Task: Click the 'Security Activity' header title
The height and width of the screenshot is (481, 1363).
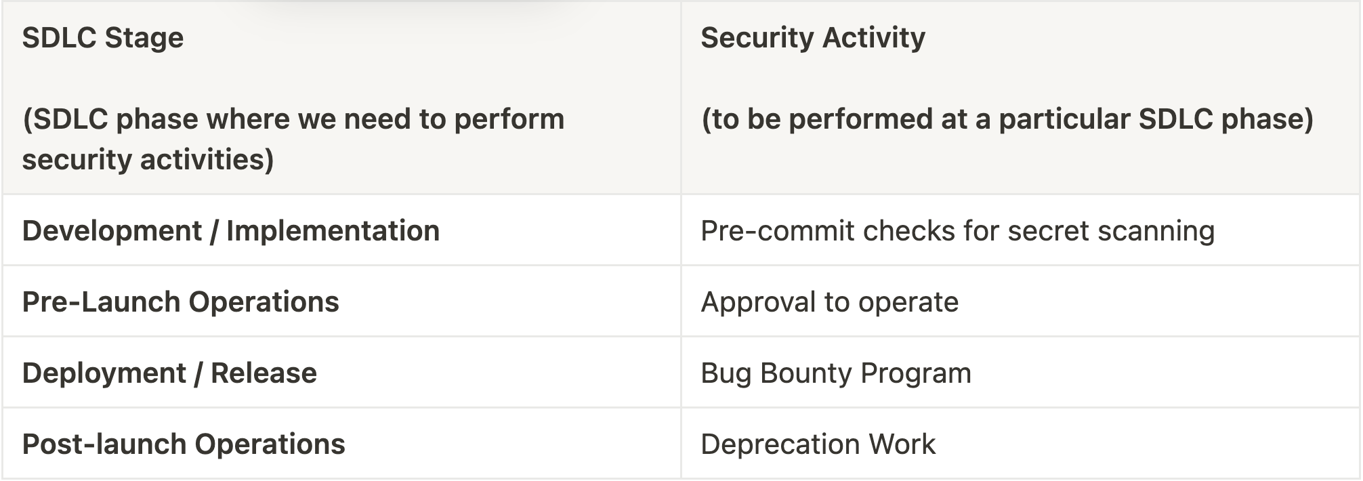Action: click(812, 37)
